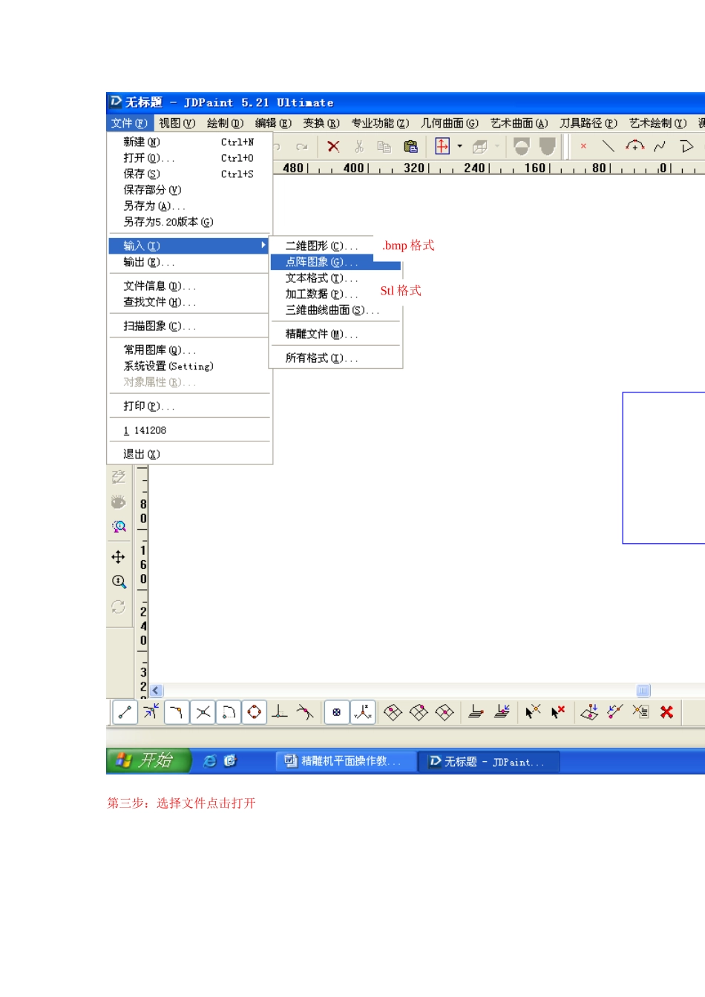Choose 退出(X) to exit
This screenshot has height=997, width=705.
pos(189,454)
